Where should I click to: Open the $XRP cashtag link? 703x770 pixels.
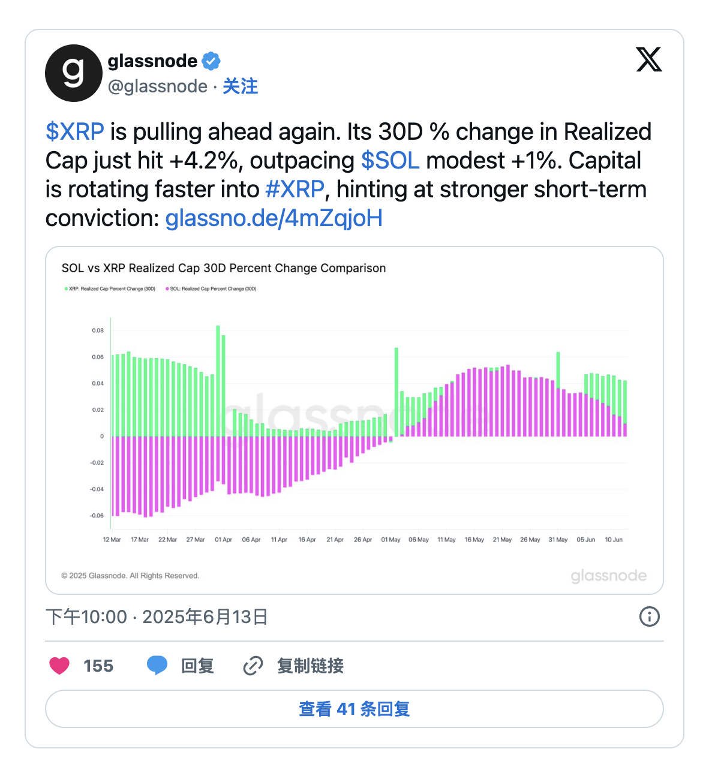(75, 132)
